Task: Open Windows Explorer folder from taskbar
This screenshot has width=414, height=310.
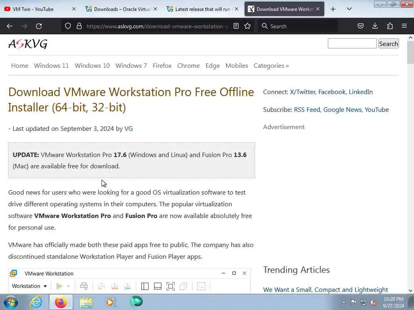Action: [86, 302]
